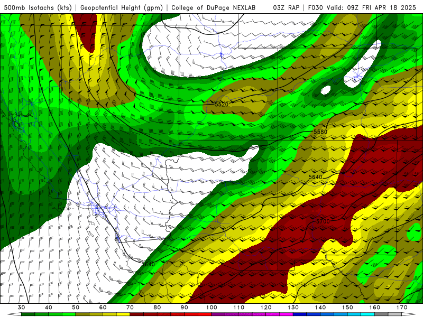Click the cyan swatch just before 160
The height and width of the screenshot is (317, 423).
point(368,314)
